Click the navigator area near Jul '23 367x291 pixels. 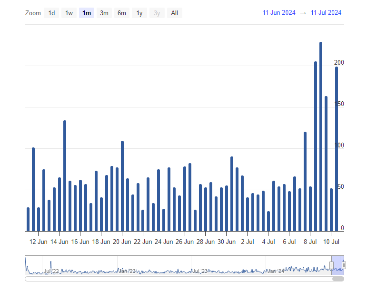[199, 271]
